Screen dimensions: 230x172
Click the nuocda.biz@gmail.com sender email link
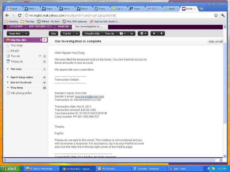pyautogui.click(x=89, y=97)
